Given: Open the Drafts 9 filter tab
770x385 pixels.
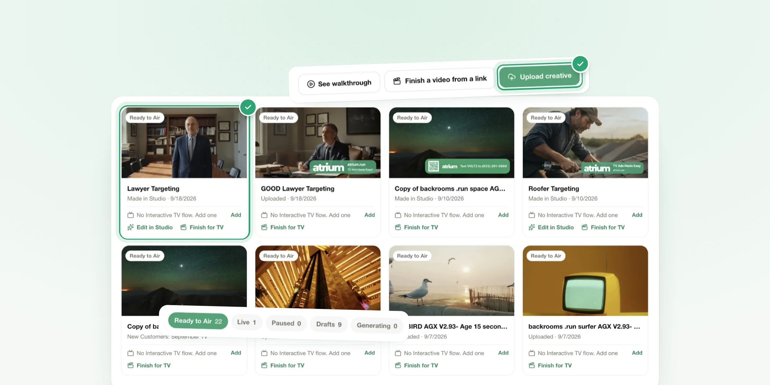Looking at the screenshot, I should tap(329, 324).
